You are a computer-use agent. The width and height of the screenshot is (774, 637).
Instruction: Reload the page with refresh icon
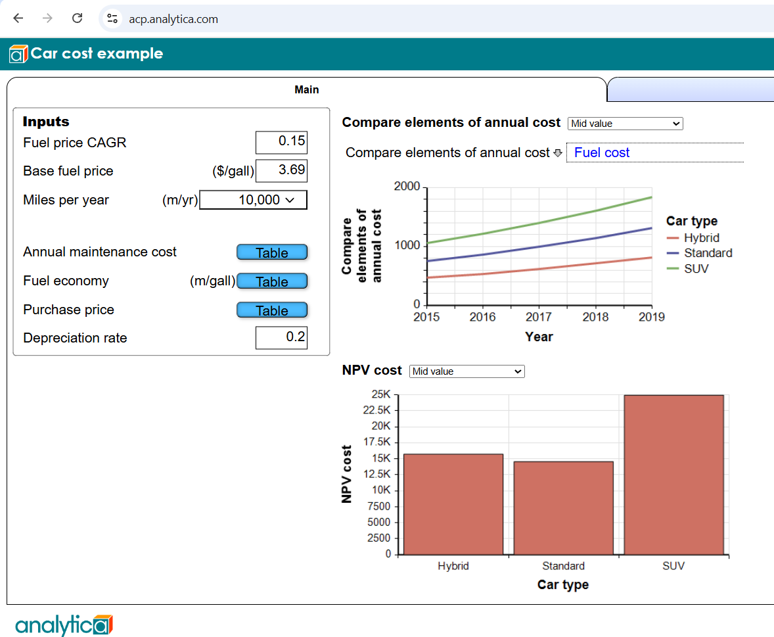click(77, 18)
